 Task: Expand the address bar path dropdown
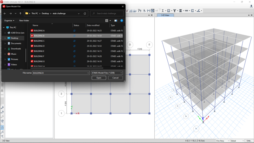point(79,13)
